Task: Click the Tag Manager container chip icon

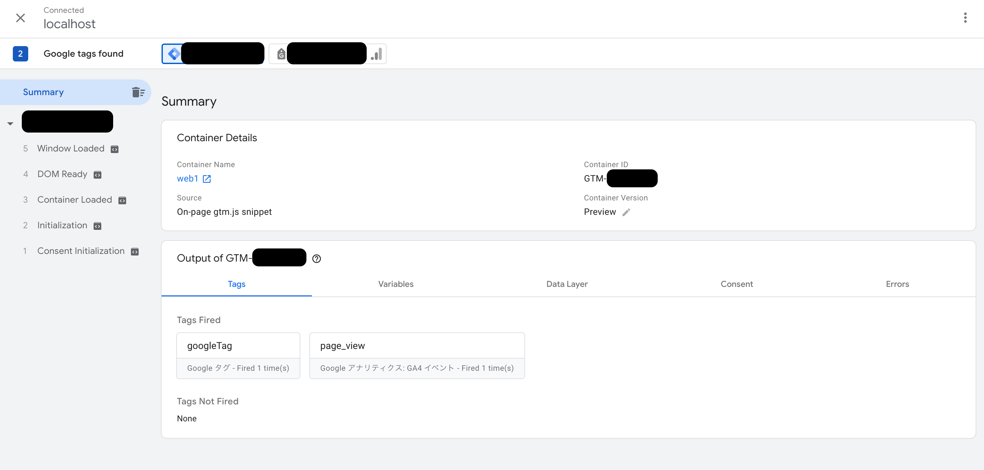Action: click(x=174, y=54)
